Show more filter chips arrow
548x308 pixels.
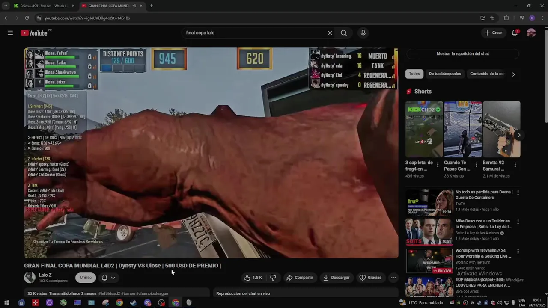(x=513, y=74)
